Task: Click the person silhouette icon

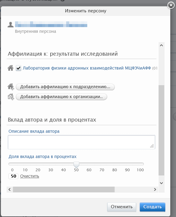Action: pyautogui.click(x=11, y=24)
